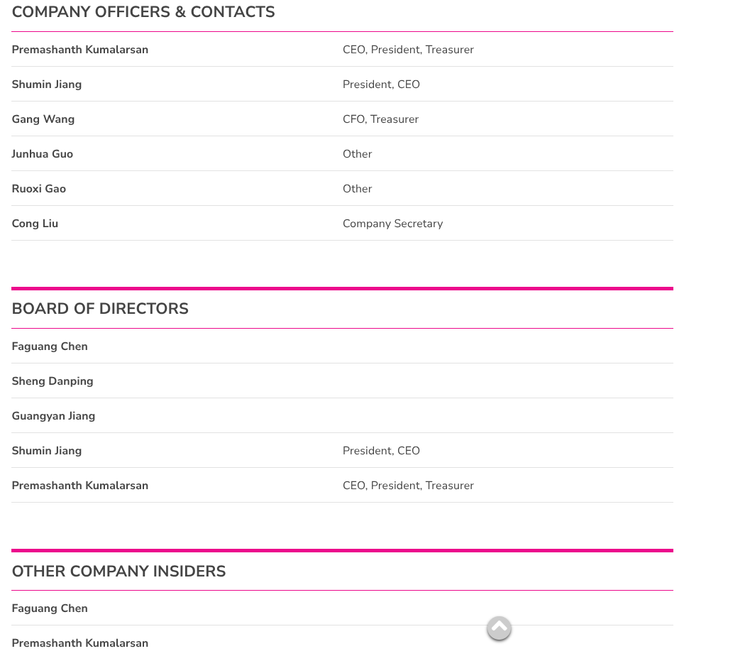Click the Company Officers & Contacts heading
The image size is (750, 656).
click(x=143, y=12)
